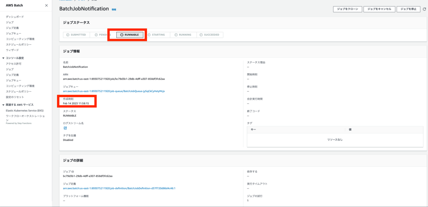Open スケジュールポリシー in the top sidebar group

[x=19, y=44]
